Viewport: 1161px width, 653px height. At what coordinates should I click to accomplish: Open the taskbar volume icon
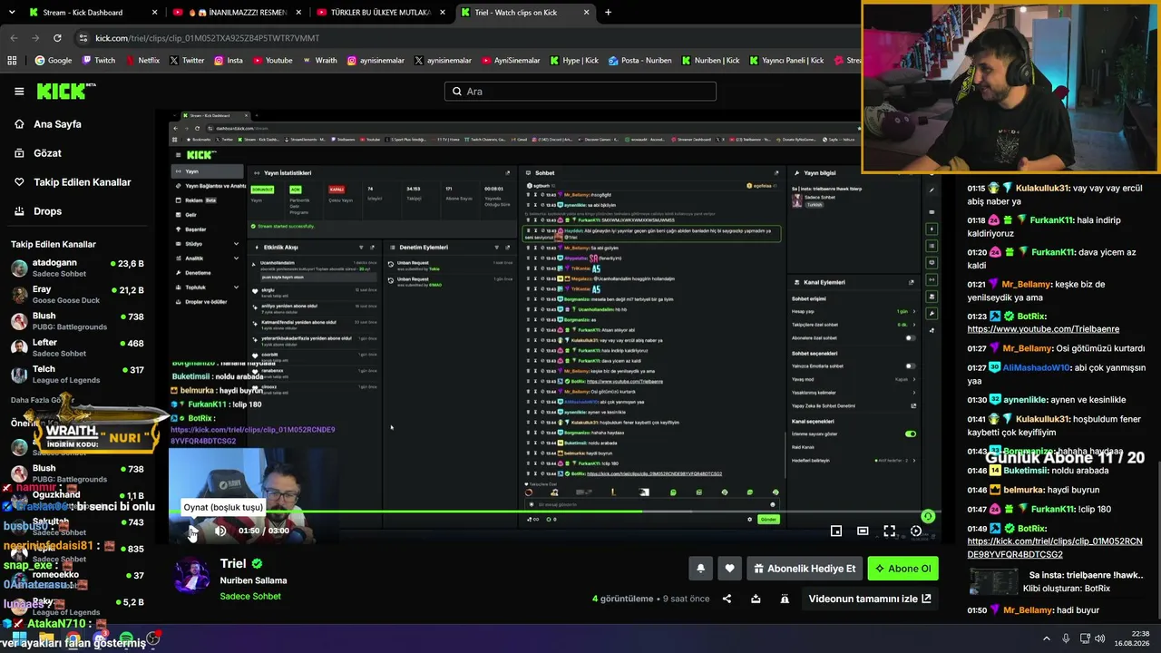point(1099,638)
